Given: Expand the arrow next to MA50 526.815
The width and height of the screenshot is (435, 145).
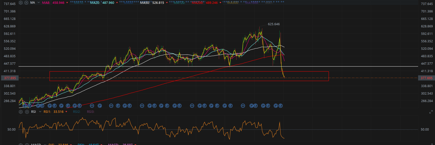Looking at the screenshot, I should pos(166,3).
